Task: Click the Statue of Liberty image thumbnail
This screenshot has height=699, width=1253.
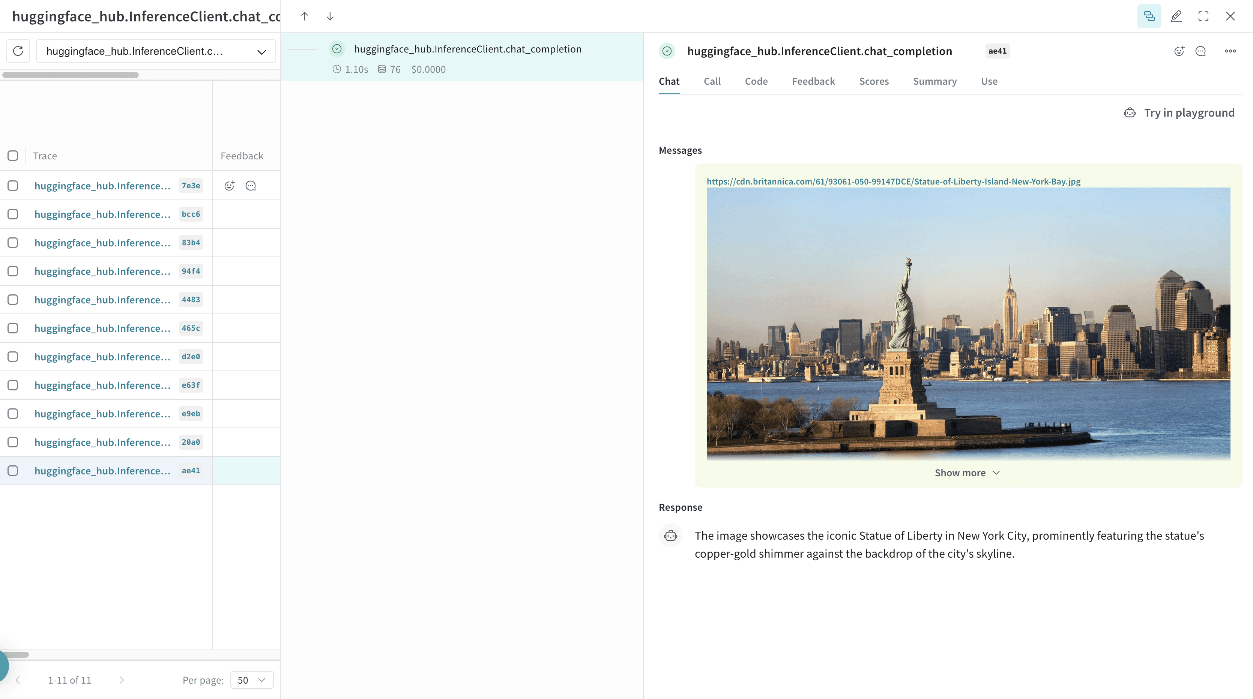Action: point(968,324)
